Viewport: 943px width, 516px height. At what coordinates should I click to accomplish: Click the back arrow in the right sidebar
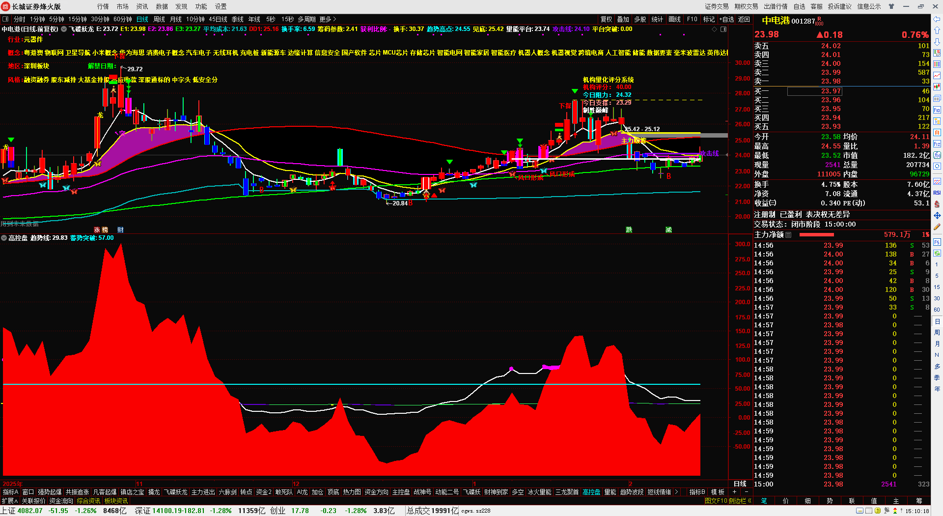tap(937, 20)
